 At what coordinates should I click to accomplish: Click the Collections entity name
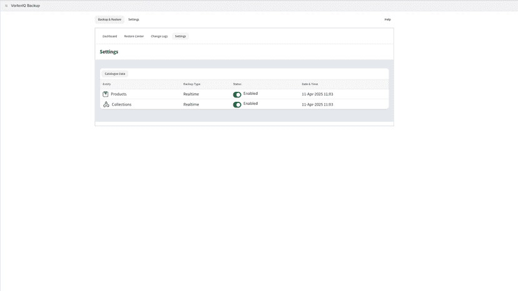tap(121, 104)
